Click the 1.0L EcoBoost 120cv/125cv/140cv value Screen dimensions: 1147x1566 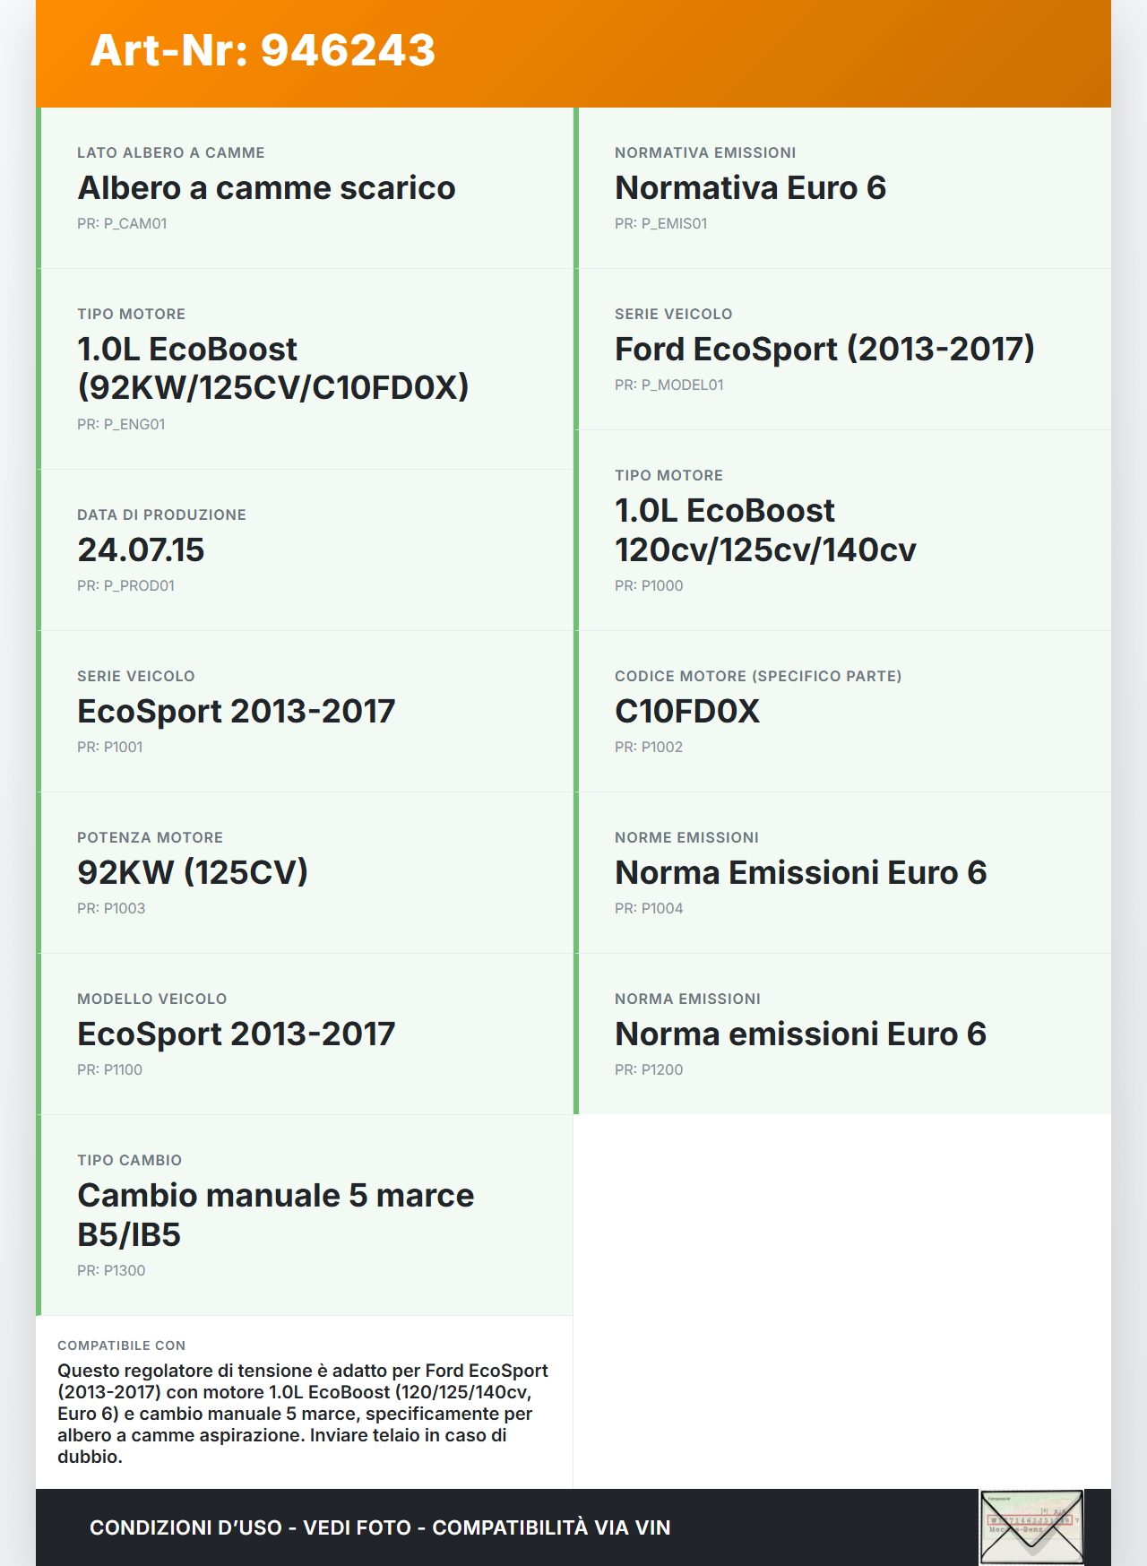coord(765,530)
